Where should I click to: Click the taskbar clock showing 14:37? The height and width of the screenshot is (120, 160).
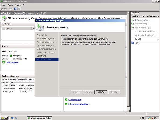[156, 118]
